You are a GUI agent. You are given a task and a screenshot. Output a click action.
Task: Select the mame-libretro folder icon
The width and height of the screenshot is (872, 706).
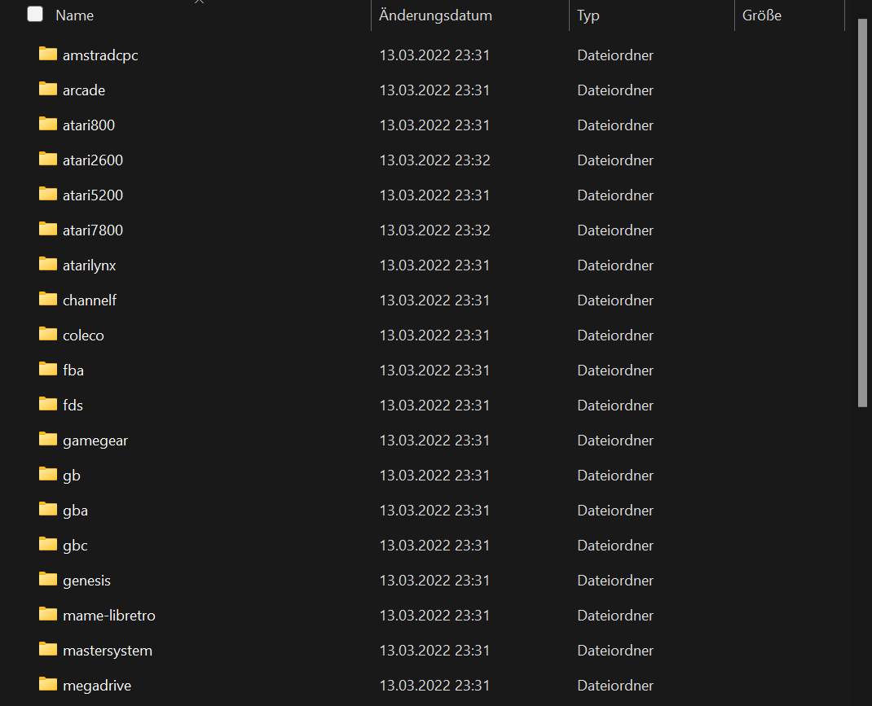coord(48,615)
